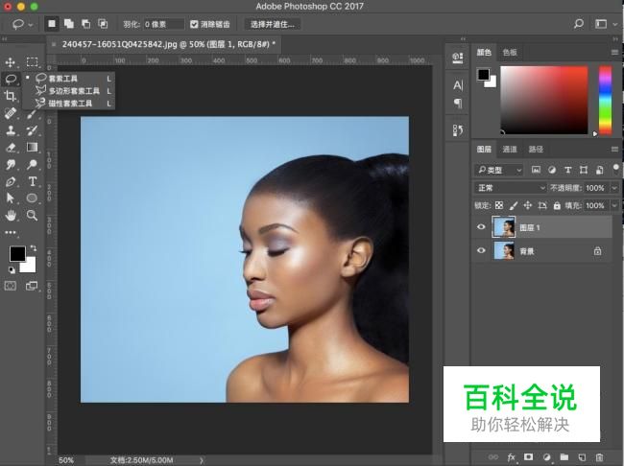Select the Pen tool
Viewport: 624px width, 466px height.
click(x=11, y=182)
